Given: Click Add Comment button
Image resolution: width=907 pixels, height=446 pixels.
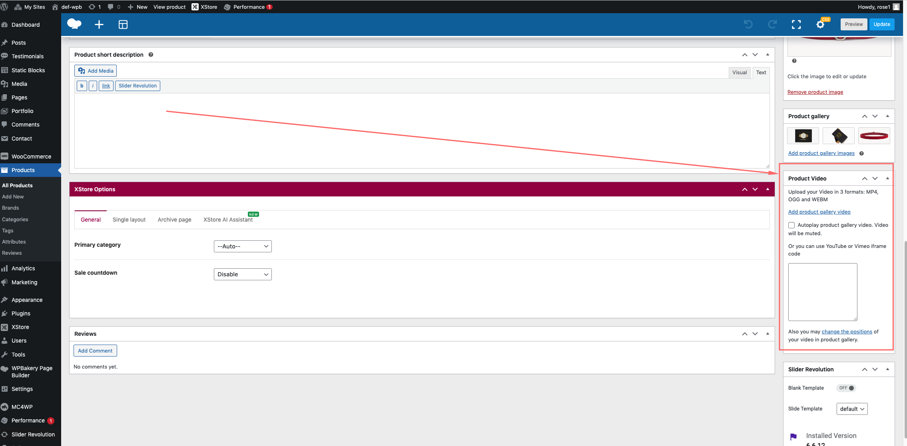Looking at the screenshot, I should (95, 351).
